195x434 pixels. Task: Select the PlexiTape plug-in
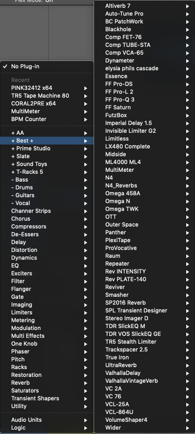point(144,240)
